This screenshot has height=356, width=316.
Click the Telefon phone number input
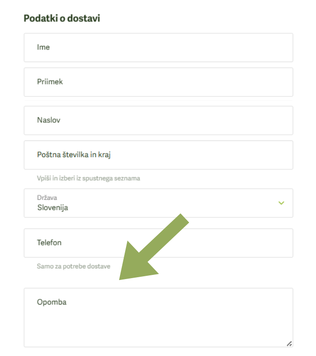click(x=158, y=243)
